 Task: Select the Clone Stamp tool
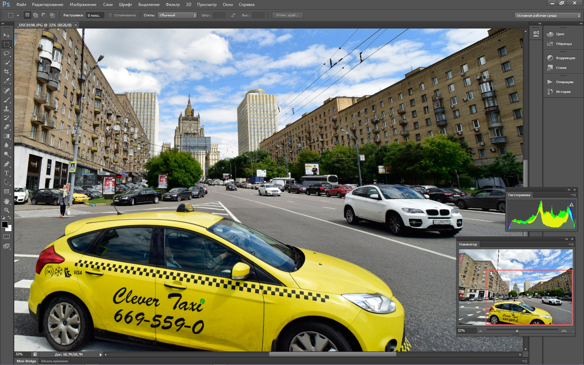click(7, 109)
